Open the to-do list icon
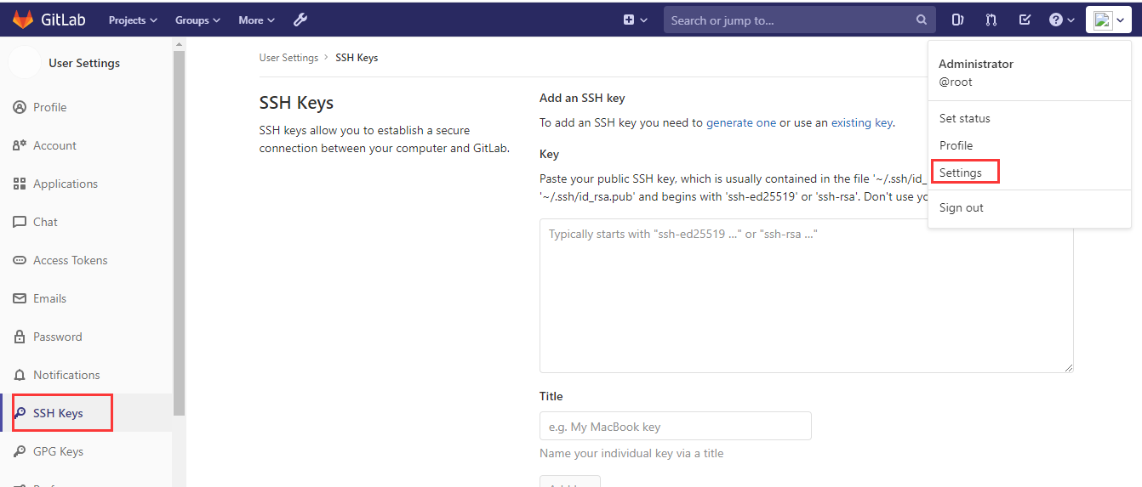Screen dimensions: 1142x487 1025,20
